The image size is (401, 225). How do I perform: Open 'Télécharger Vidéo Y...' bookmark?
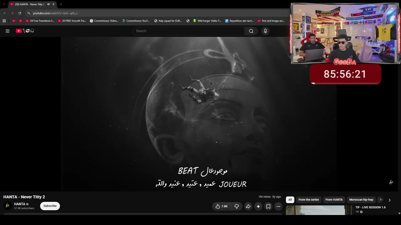pos(207,21)
